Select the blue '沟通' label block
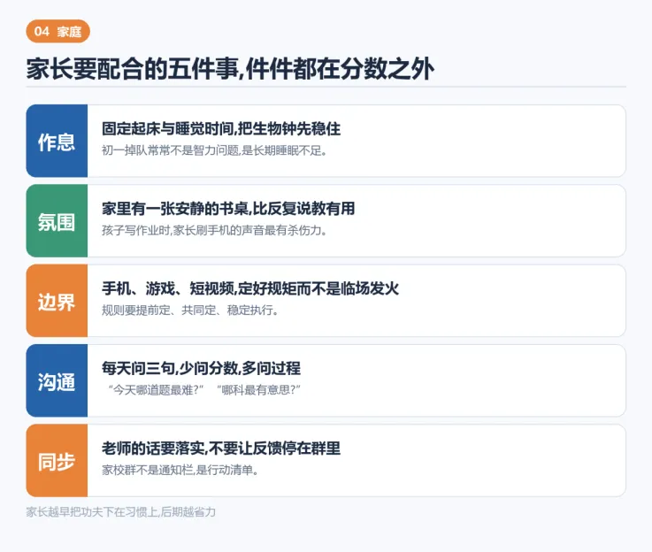Viewport: 652px width, 552px height. coord(57,380)
